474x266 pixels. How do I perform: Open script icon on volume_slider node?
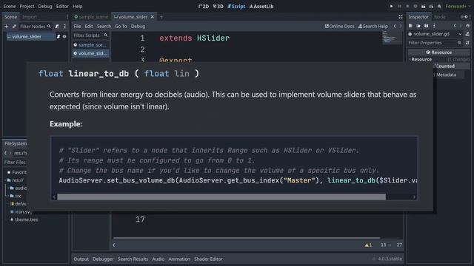point(59,36)
